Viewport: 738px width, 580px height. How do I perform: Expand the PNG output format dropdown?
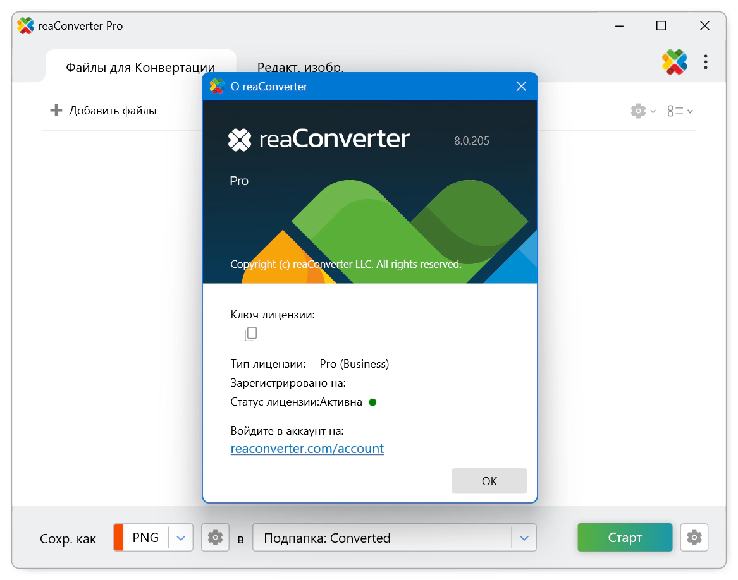[181, 538]
